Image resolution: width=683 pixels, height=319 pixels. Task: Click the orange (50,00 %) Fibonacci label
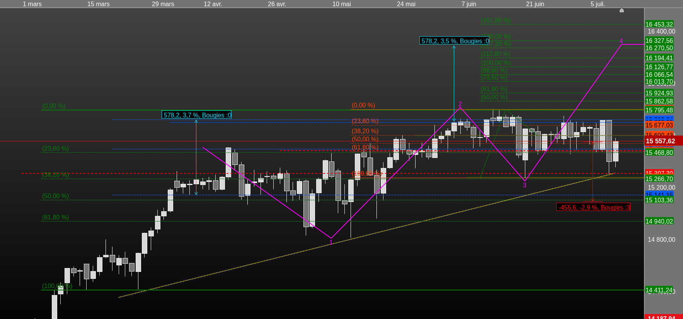[x=365, y=139]
